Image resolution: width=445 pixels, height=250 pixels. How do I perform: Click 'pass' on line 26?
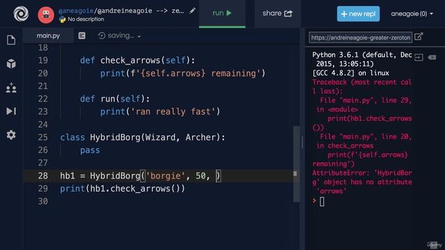(x=90, y=150)
